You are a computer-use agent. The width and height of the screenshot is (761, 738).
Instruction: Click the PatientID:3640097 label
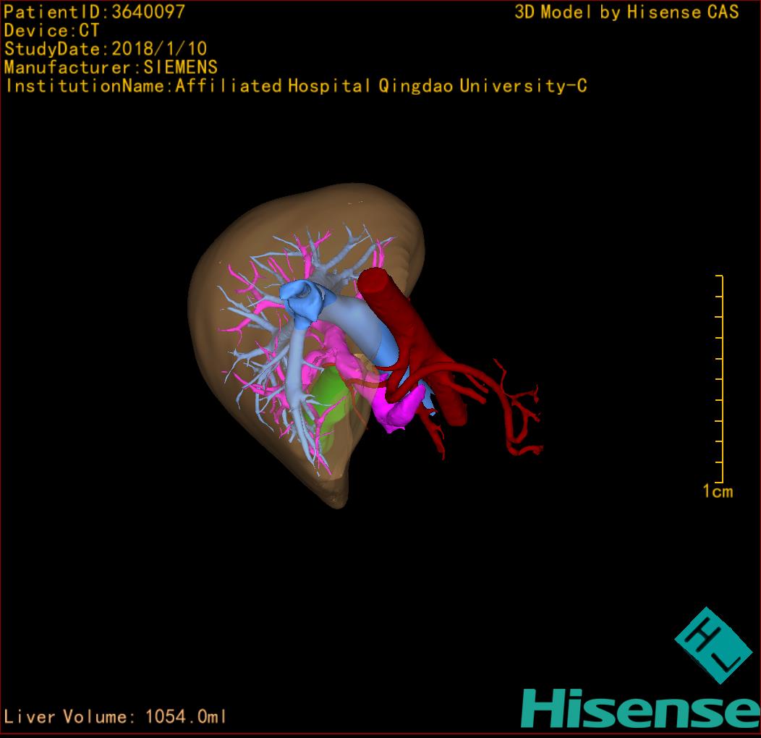tap(95, 12)
